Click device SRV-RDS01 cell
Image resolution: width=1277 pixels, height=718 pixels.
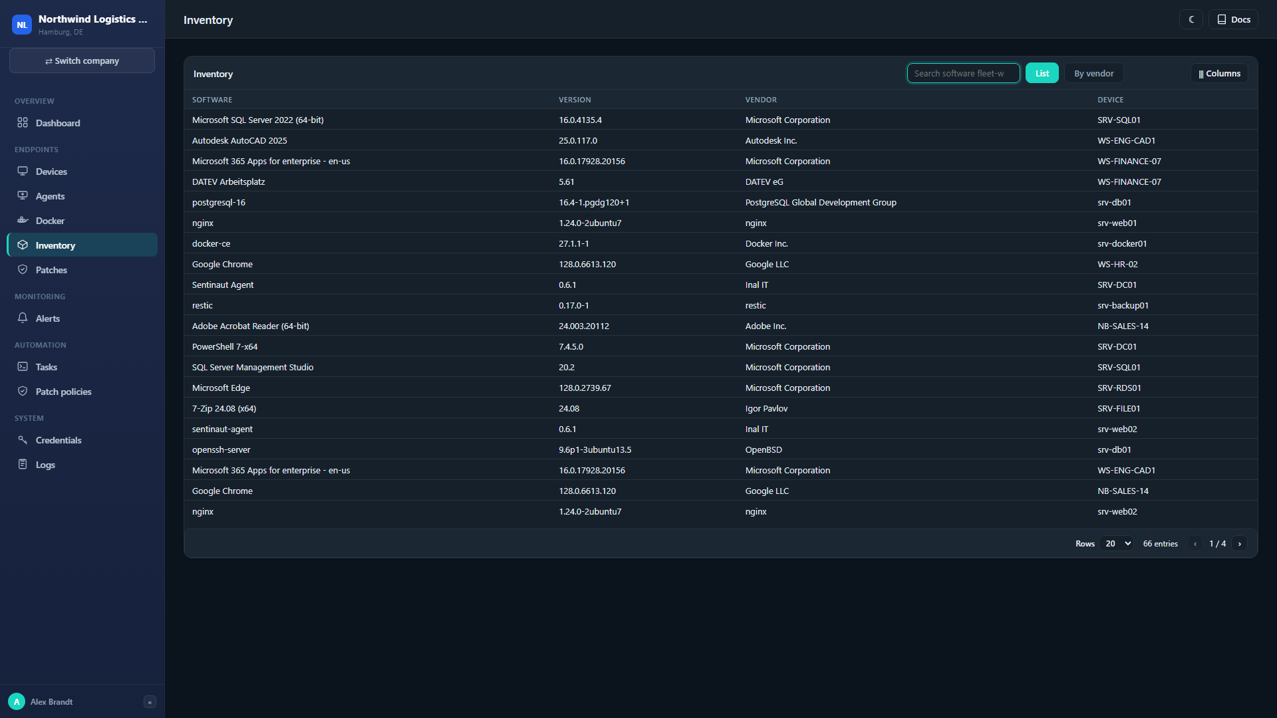[1119, 388]
